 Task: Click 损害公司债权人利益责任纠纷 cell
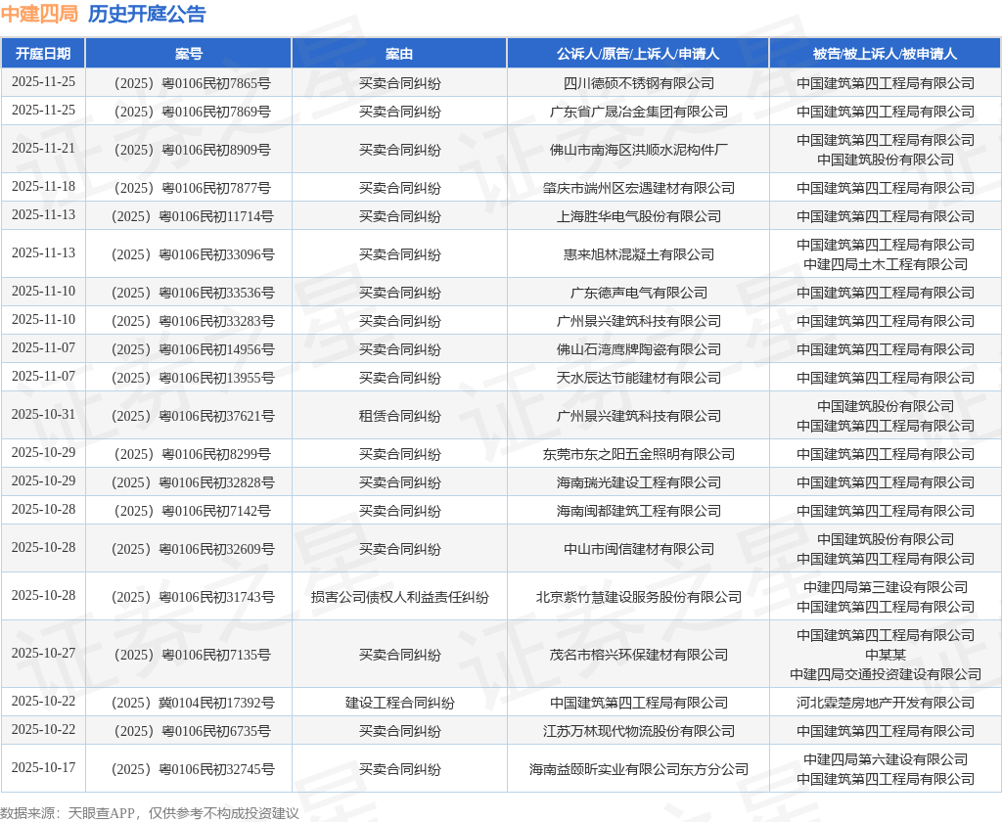click(x=399, y=597)
